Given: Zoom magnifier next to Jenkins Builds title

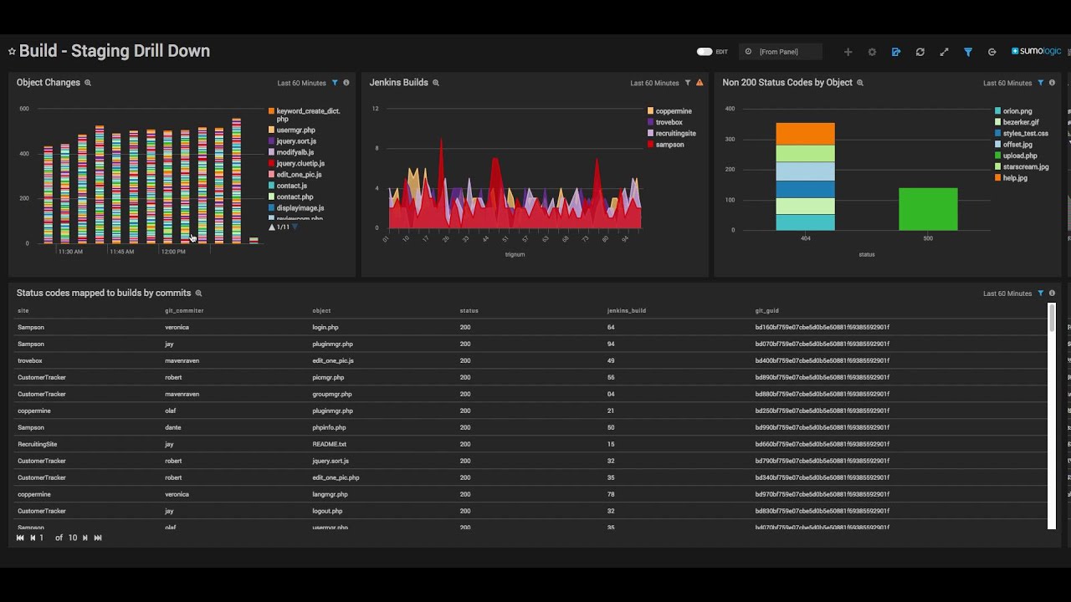Looking at the screenshot, I should pos(436,83).
